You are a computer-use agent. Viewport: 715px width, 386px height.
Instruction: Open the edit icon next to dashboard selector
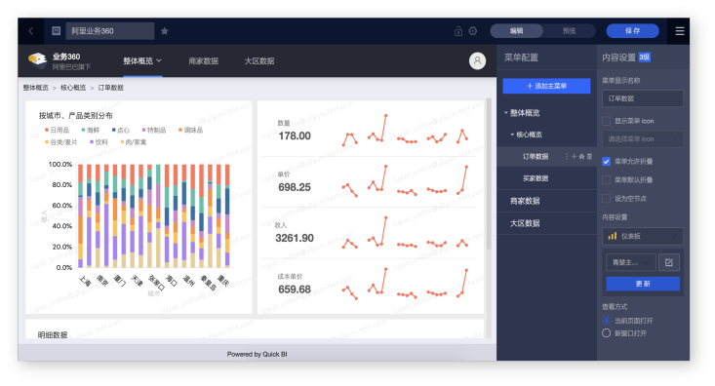[x=669, y=262]
